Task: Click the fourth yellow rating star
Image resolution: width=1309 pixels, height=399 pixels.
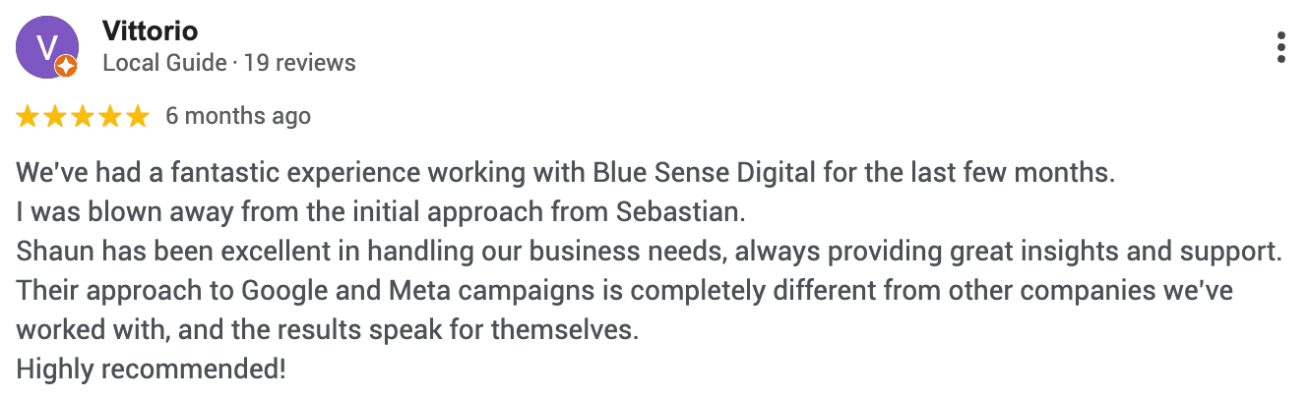Action: point(110,117)
